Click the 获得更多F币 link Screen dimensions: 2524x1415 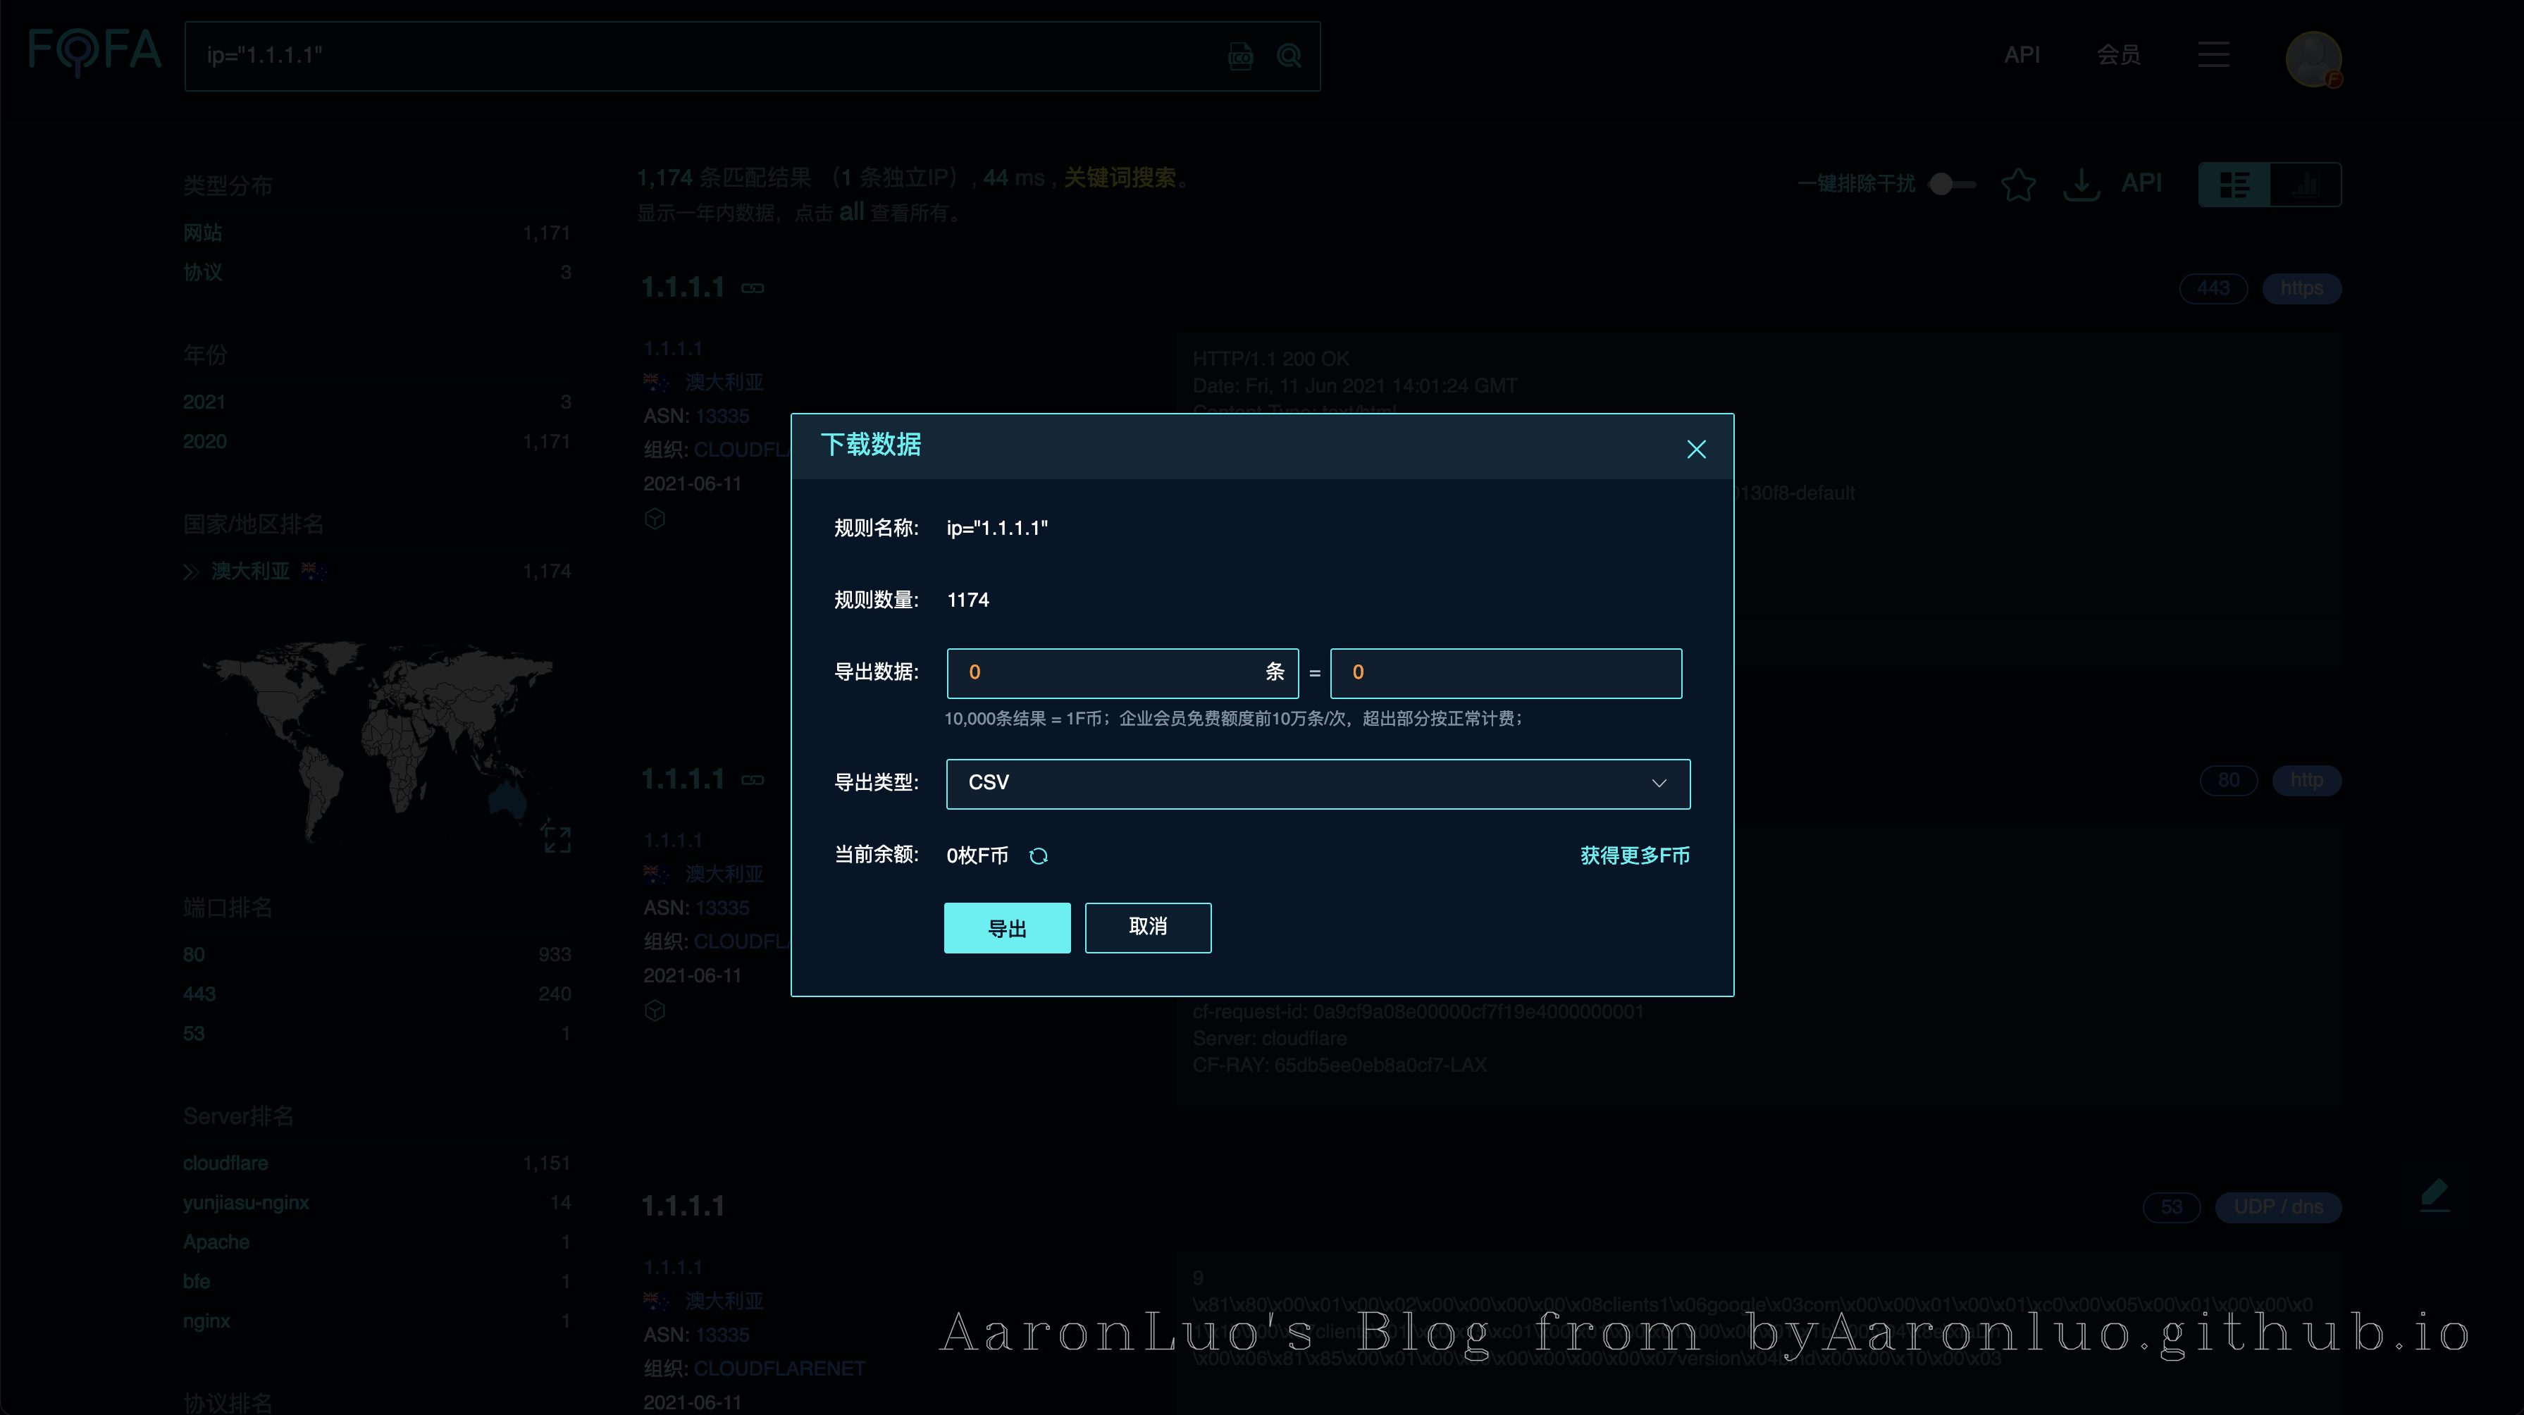coord(1634,855)
